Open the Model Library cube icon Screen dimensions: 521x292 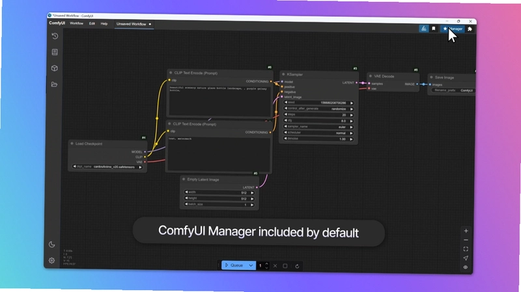55,68
